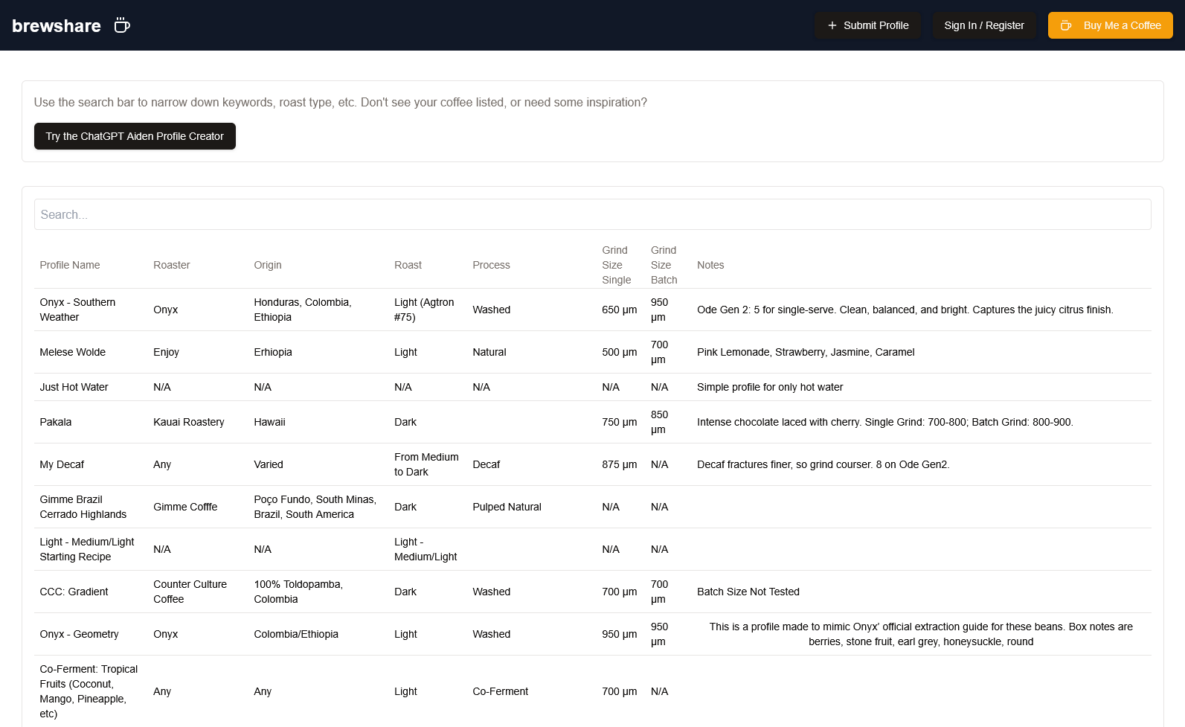Click the Notes column header
Screen dimensions: 1185x727
coord(710,265)
